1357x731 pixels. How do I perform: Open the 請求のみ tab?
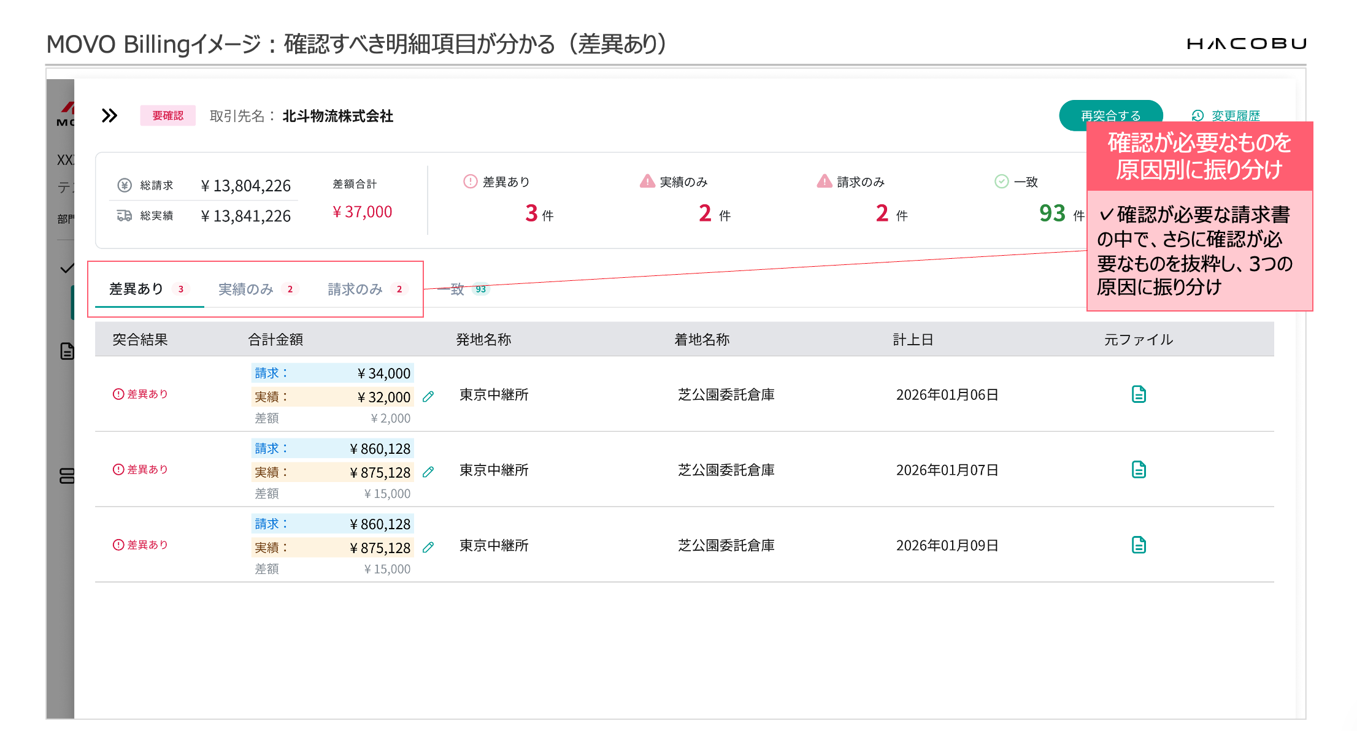367,289
